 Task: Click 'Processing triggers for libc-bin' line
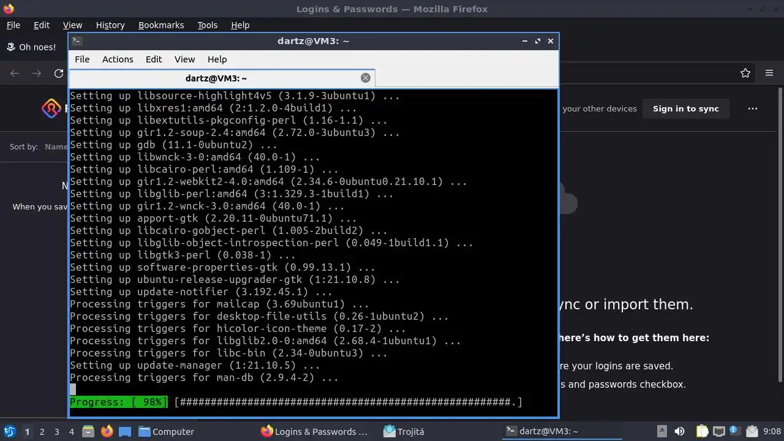(228, 353)
